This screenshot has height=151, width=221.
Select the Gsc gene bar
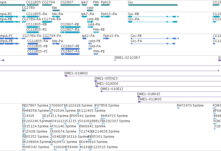tap(153, 5)
